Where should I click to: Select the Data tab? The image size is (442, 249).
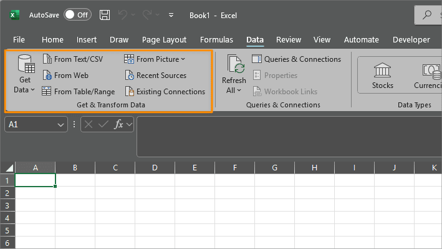(255, 40)
